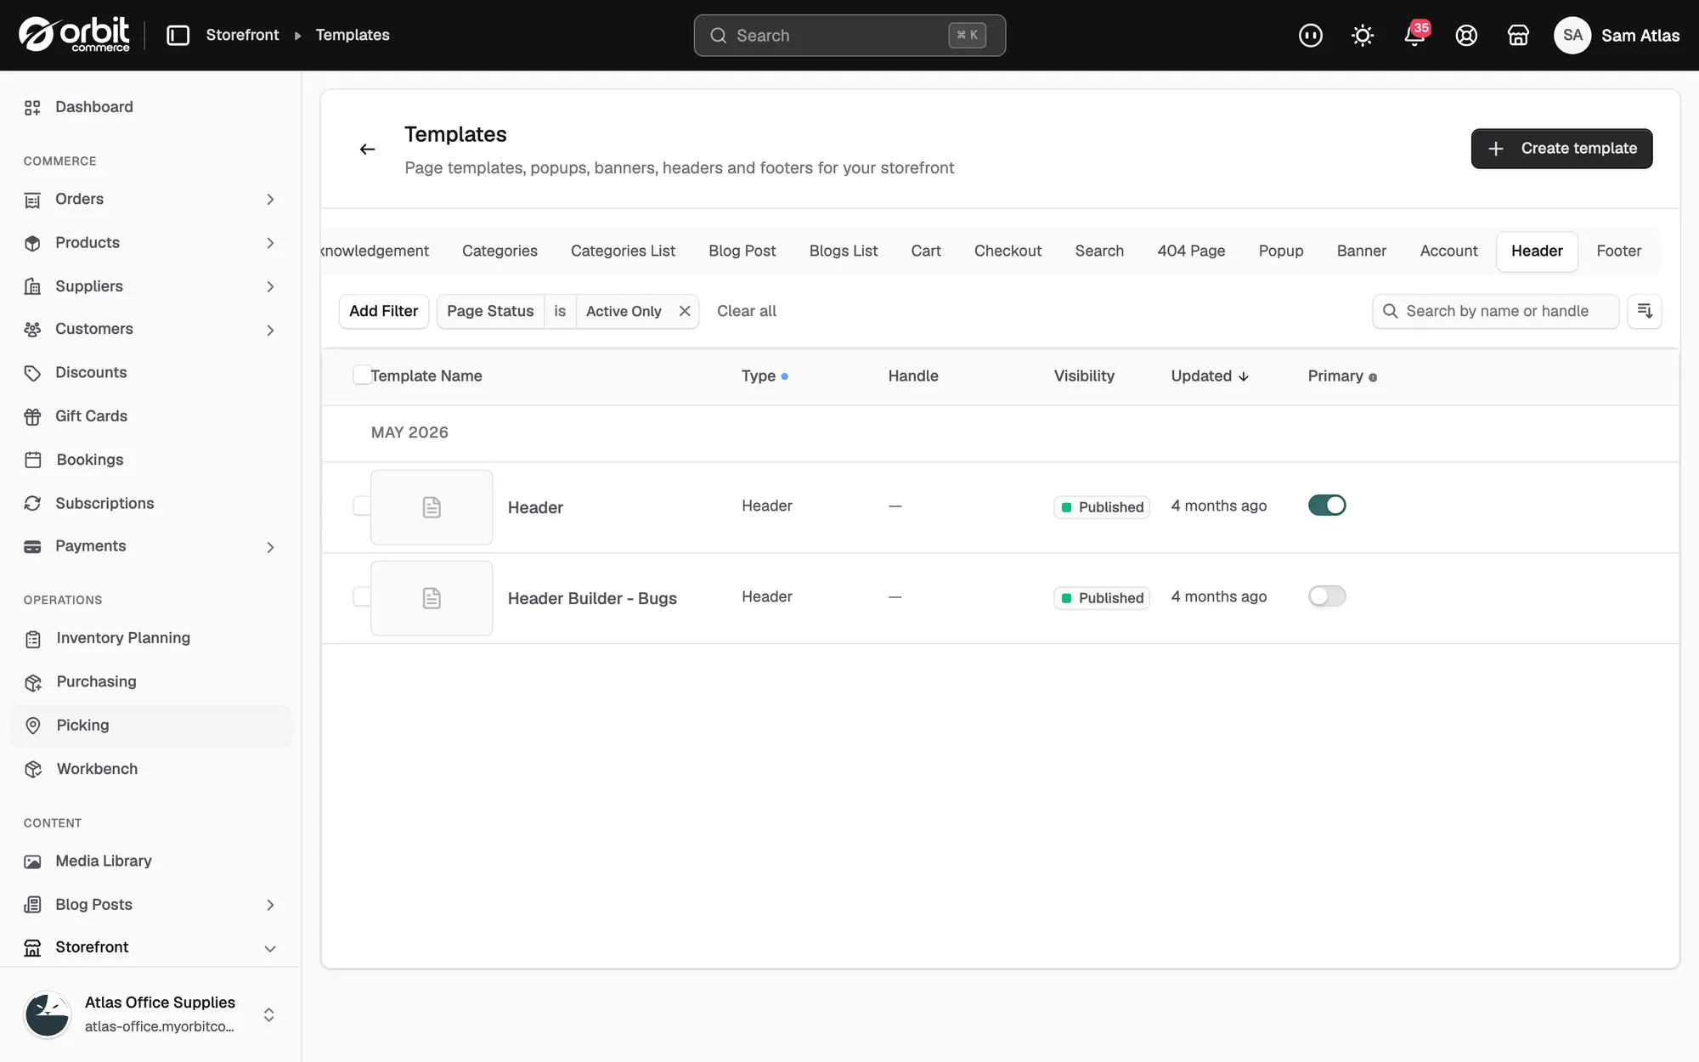Open Bookings in the sidebar
The image size is (1699, 1062).
[x=151, y=460]
